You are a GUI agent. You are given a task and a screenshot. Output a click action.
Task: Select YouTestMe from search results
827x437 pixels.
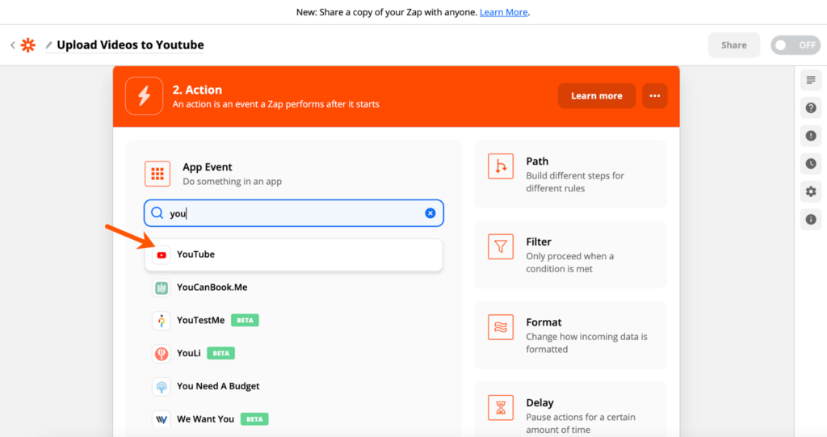[294, 321]
